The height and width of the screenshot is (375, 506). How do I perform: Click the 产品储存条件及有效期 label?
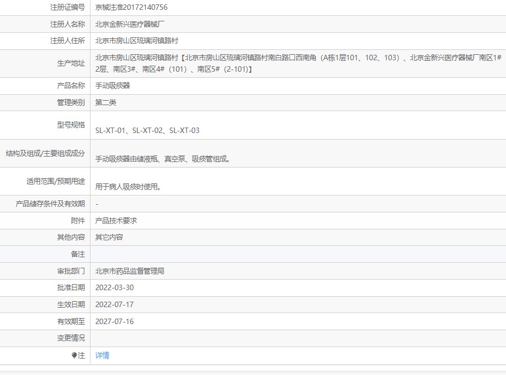click(x=50, y=204)
